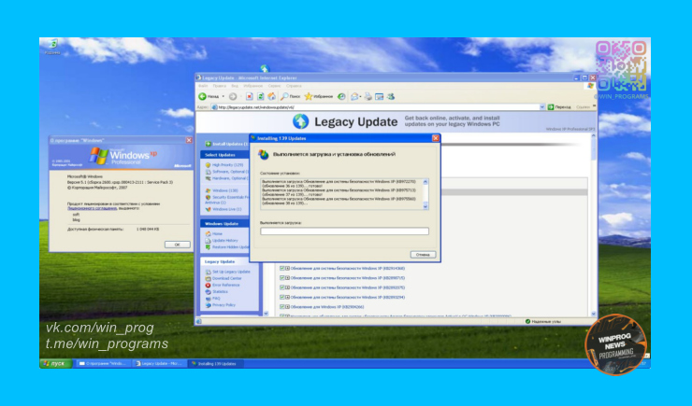
Task: Click the Корзина Recycle Bin desktop icon
Action: (x=52, y=44)
